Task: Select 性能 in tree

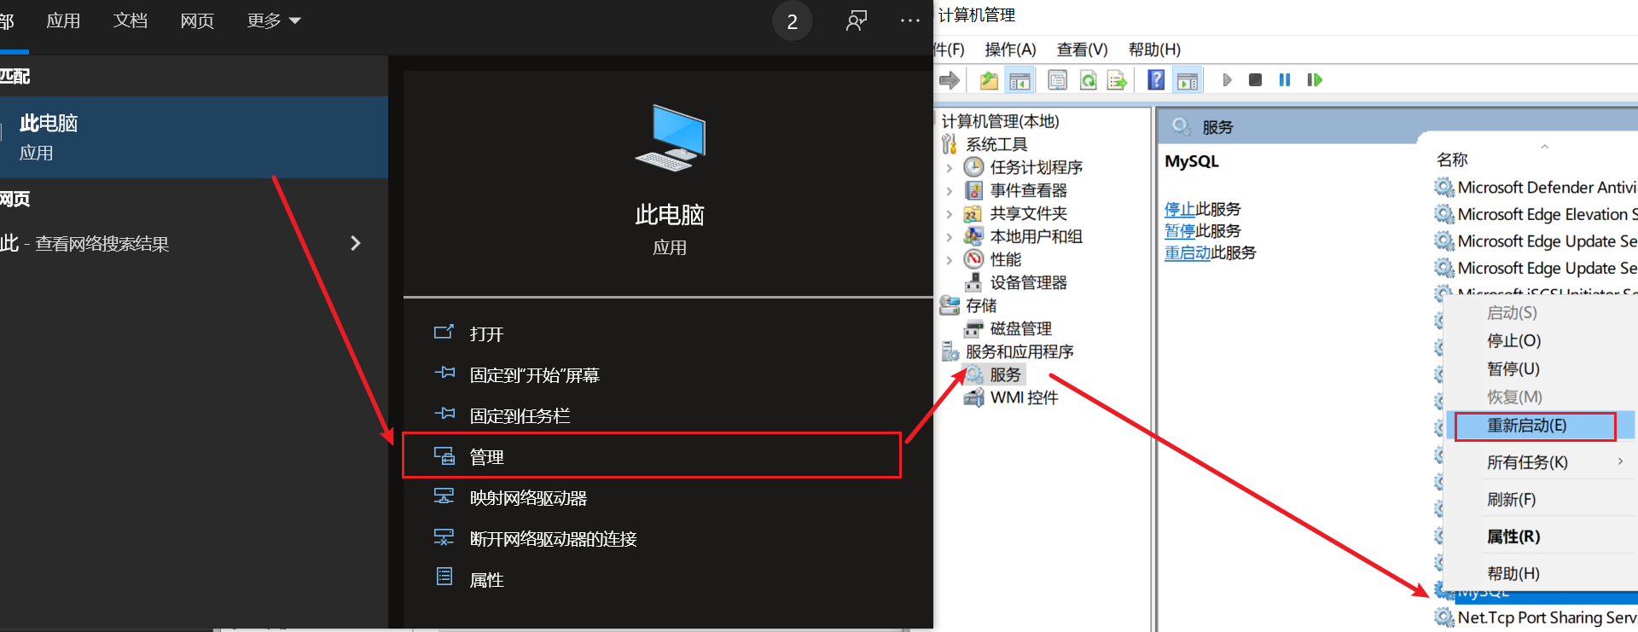Action: pos(1005,259)
